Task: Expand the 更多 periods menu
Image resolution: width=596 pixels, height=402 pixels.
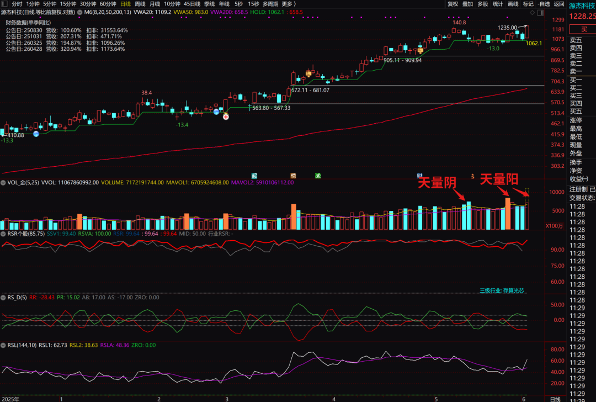Action: [289, 4]
